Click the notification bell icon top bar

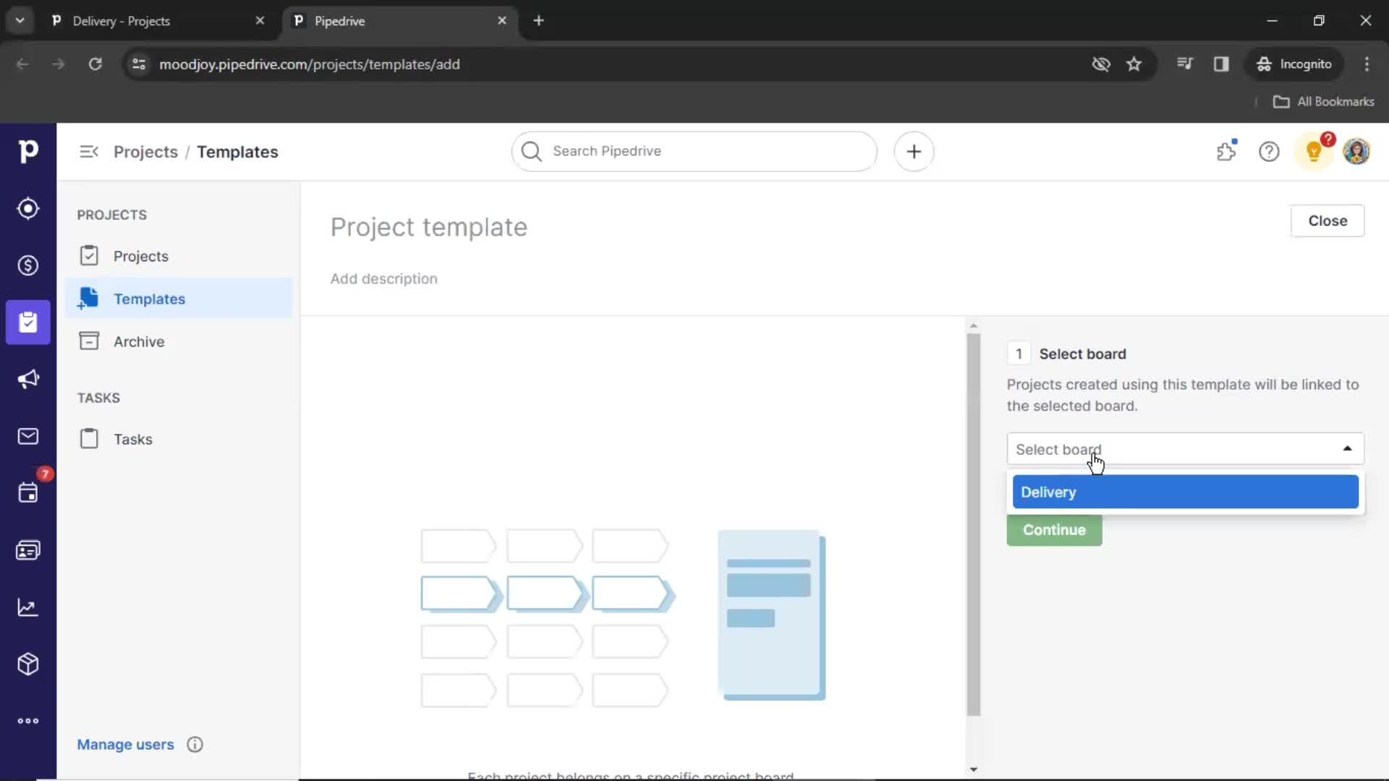point(1314,150)
